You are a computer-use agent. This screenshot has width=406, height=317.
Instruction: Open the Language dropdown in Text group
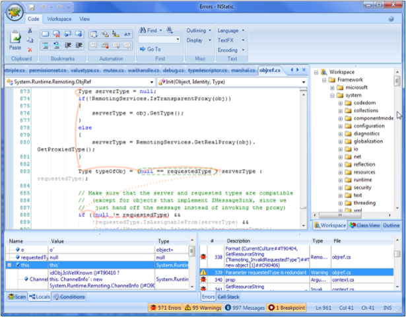click(231, 30)
